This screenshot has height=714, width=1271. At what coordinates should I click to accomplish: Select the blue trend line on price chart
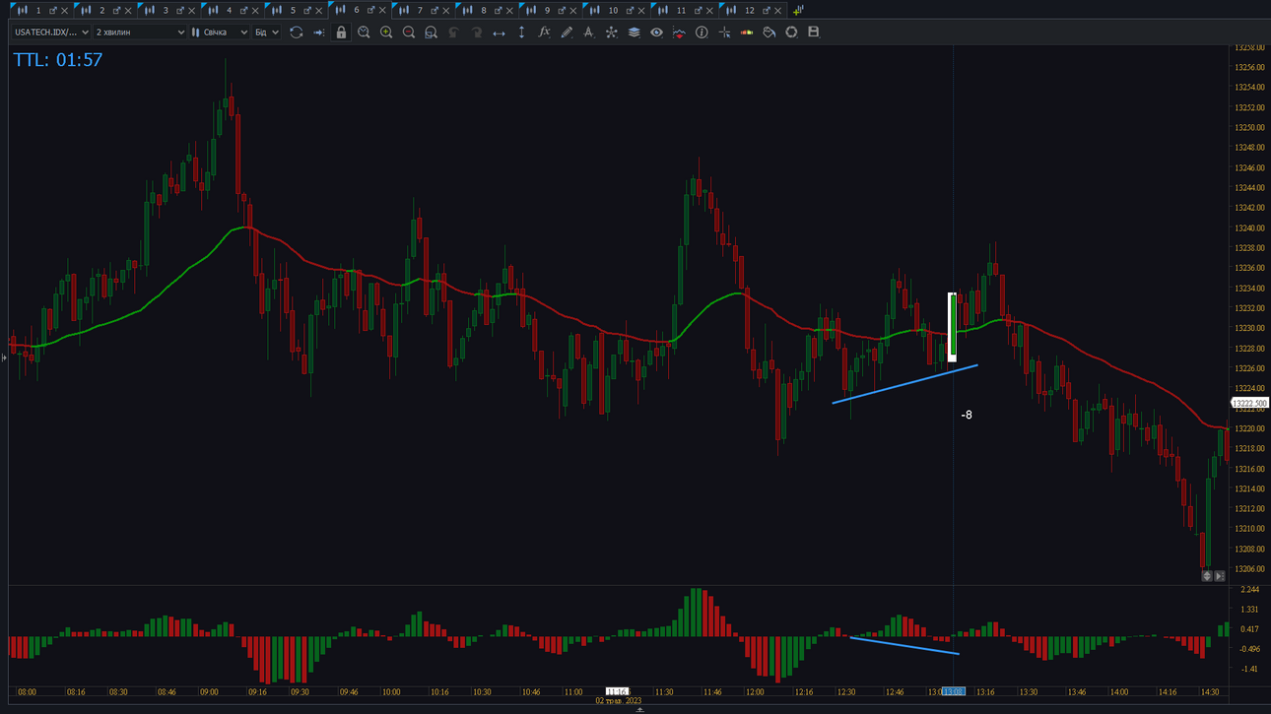point(904,384)
